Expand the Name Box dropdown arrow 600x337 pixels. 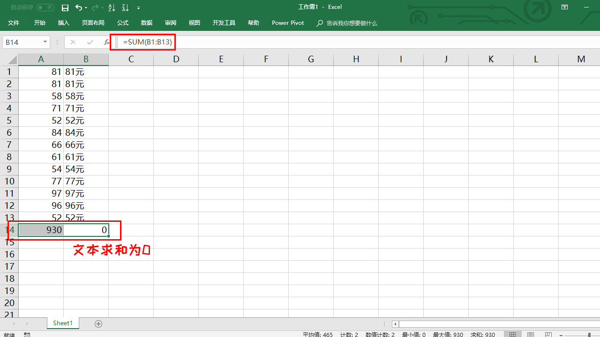45,42
